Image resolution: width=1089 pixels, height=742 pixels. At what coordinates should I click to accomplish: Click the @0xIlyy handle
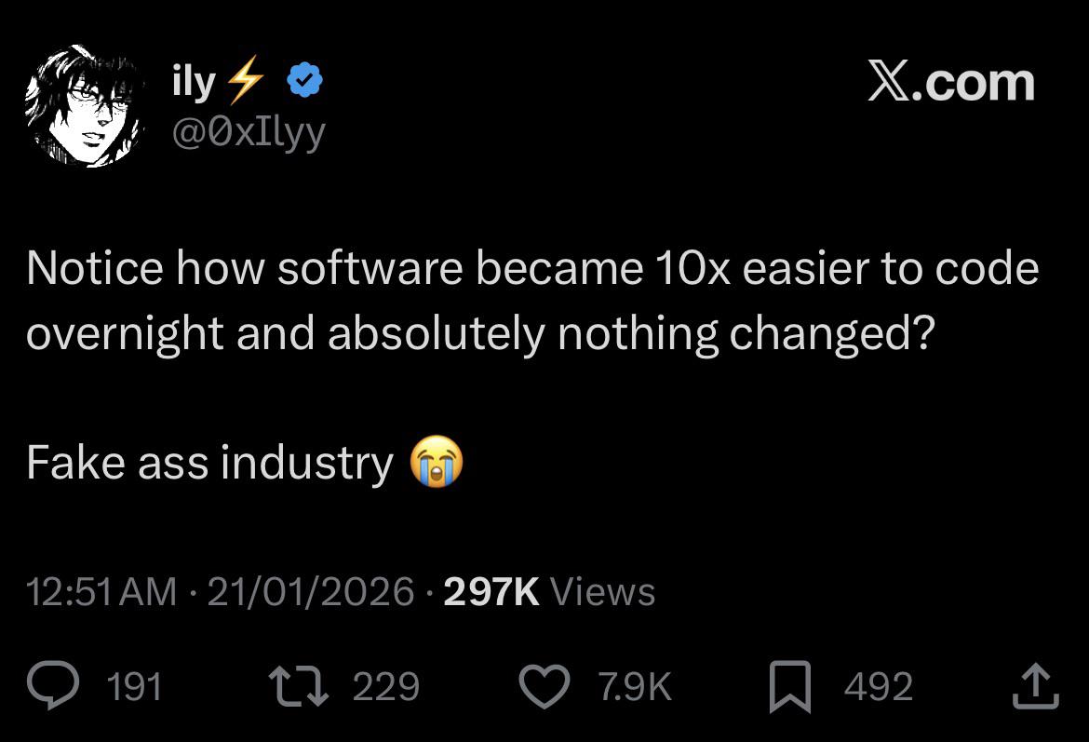249,130
